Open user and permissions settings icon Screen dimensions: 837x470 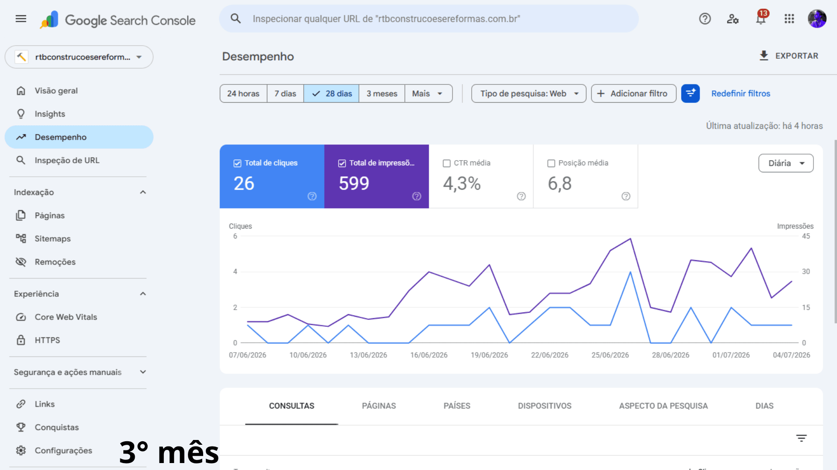click(733, 19)
